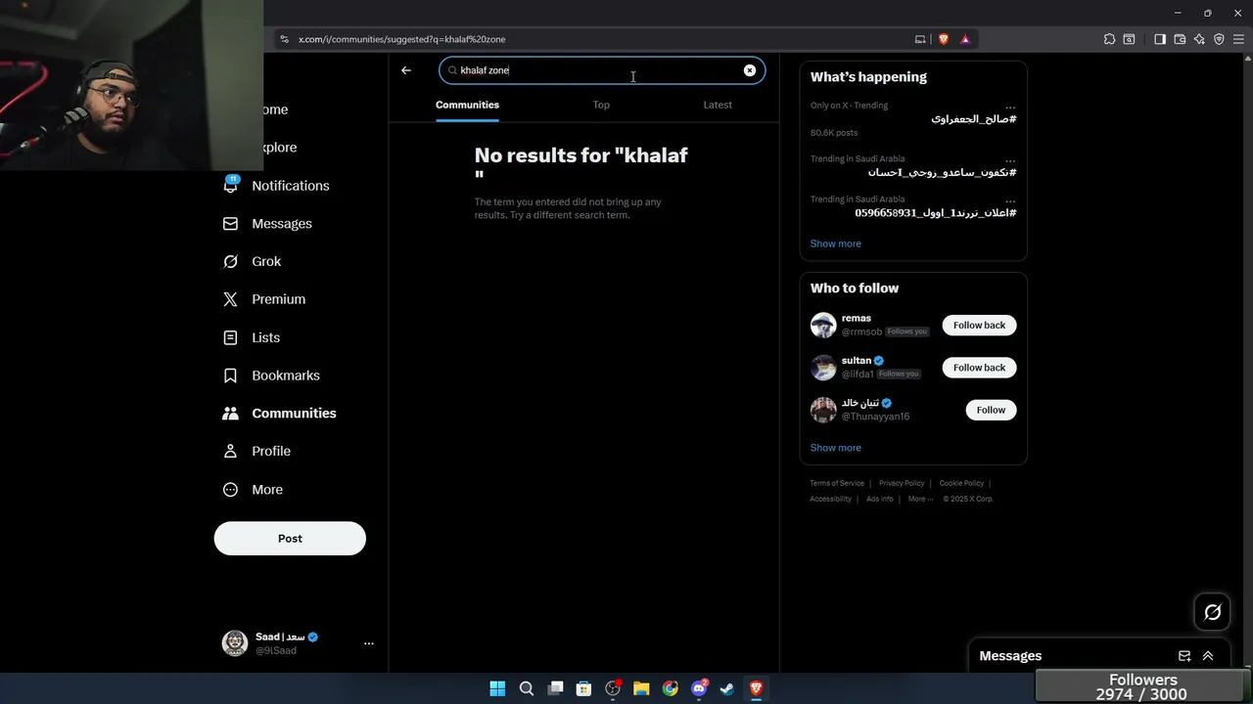
Task: Open Leo AI sparkle icon
Action: pyautogui.click(x=1199, y=39)
